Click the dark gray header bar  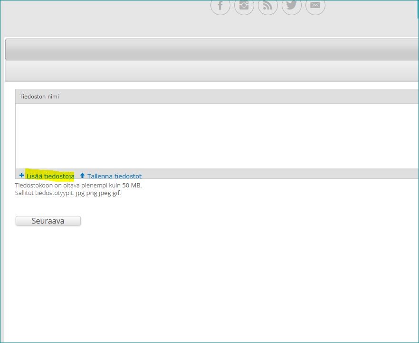(211, 49)
